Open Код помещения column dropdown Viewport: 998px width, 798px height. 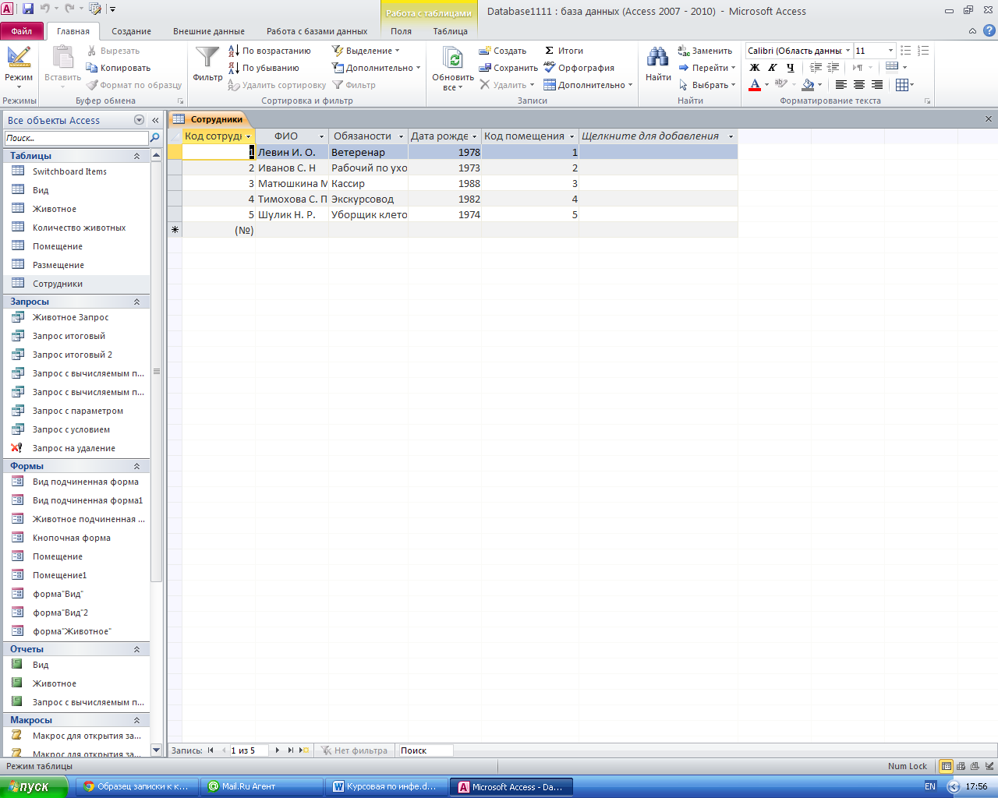tap(572, 136)
